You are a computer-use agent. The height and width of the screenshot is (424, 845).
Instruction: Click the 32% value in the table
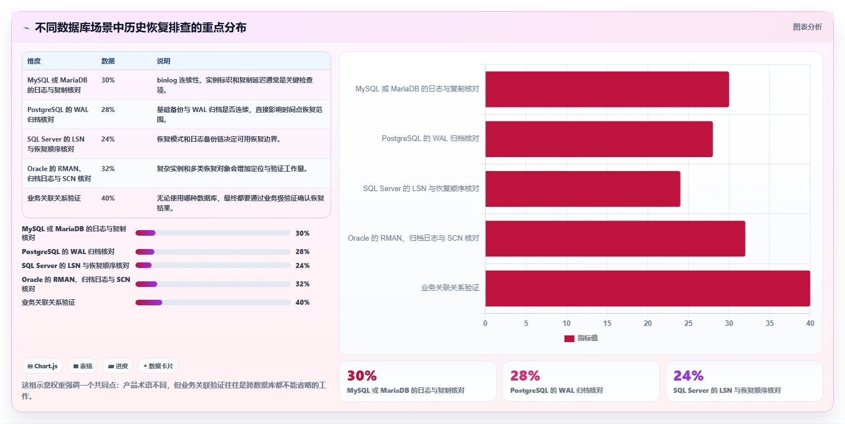(x=108, y=169)
